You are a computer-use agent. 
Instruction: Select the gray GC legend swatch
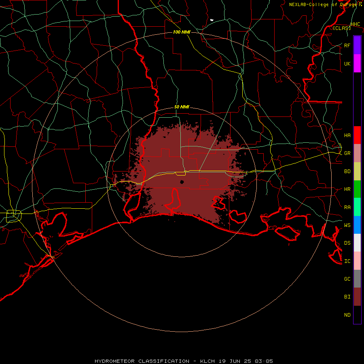pos(357,279)
